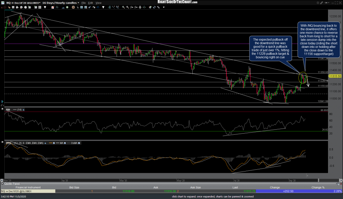Click the Financial Instrument column header

click(28, 188)
